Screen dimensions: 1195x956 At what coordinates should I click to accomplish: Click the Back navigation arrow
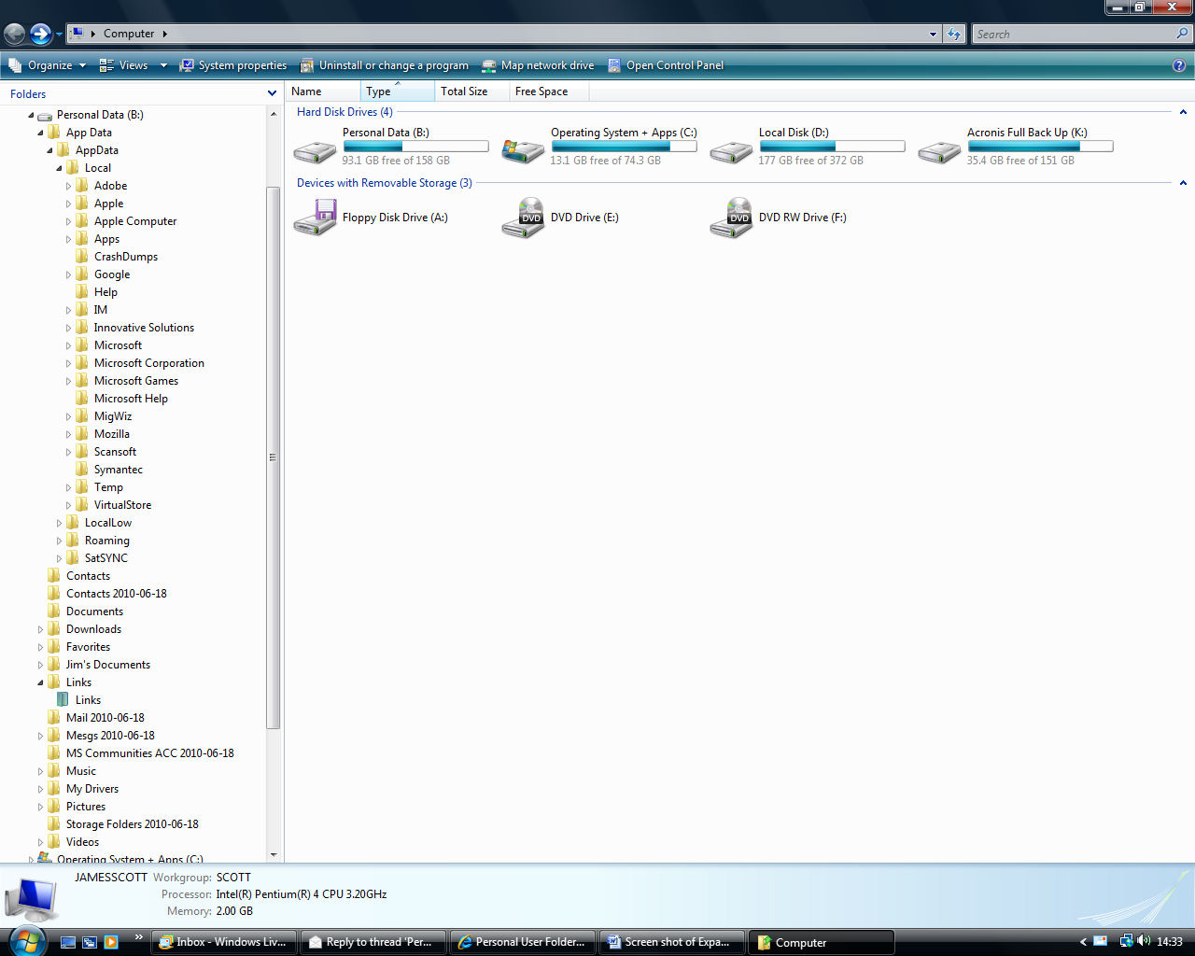(14, 35)
